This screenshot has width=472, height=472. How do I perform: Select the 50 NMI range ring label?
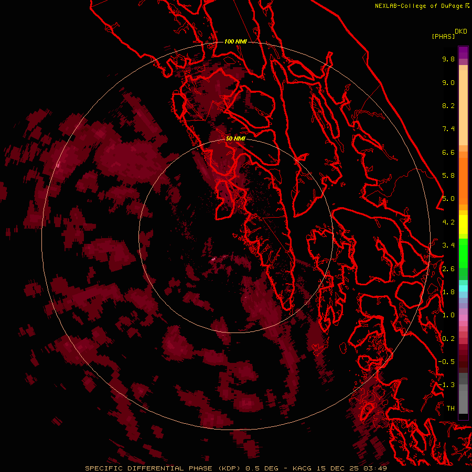(235, 139)
